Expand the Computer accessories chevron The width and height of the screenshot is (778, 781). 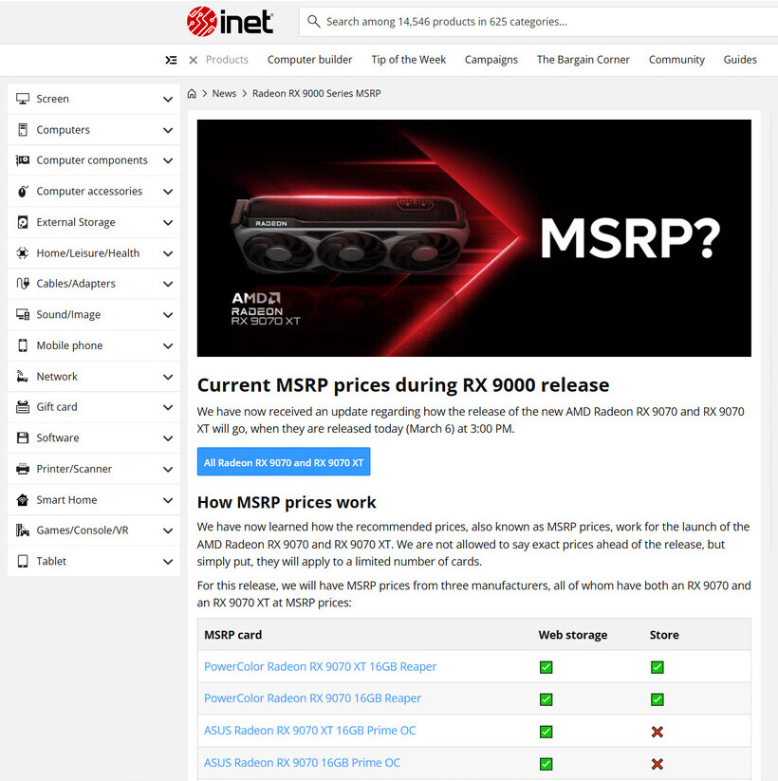tap(168, 192)
